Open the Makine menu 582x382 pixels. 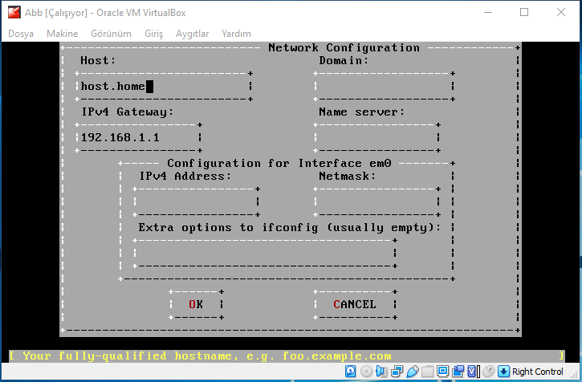tap(63, 34)
